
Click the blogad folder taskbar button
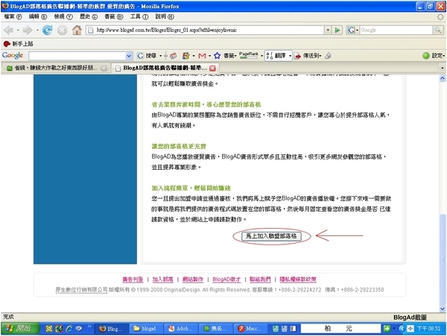click(145, 329)
